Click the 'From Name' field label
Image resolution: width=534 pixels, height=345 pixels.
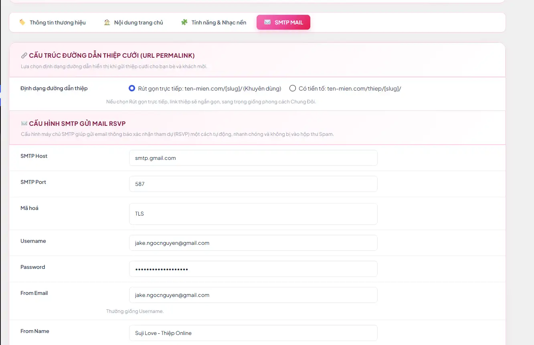tap(35, 331)
